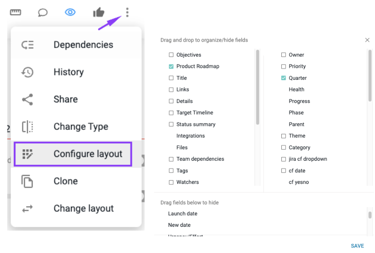Uncheck the Quarter field checkbox
Screen dimensions: 375x253
pyautogui.click(x=283, y=78)
